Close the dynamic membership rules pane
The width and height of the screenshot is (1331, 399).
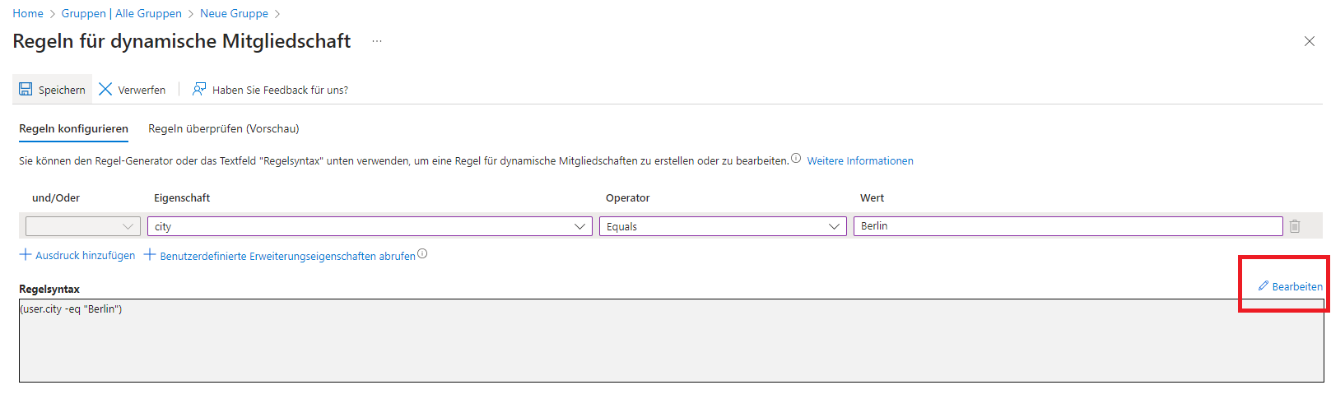click(1310, 41)
